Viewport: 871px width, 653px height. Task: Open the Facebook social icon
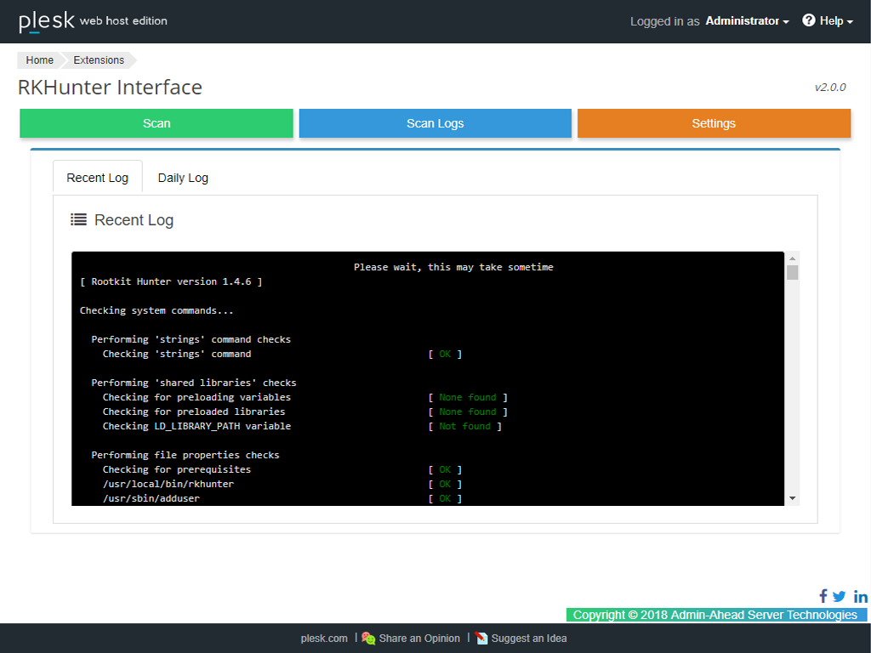[x=823, y=596]
